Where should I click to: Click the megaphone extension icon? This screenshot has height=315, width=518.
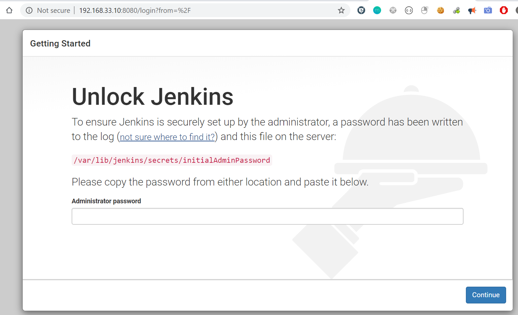click(472, 11)
